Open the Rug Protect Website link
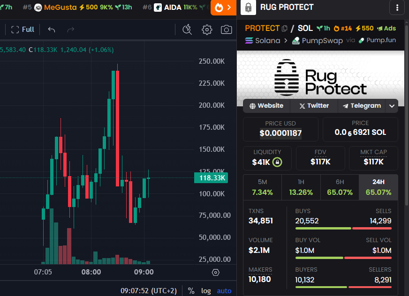The height and width of the screenshot is (296, 409). [x=266, y=106]
